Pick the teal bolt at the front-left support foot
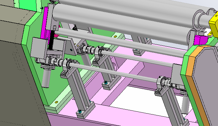This screenshot has width=218, height=126. [80, 111]
